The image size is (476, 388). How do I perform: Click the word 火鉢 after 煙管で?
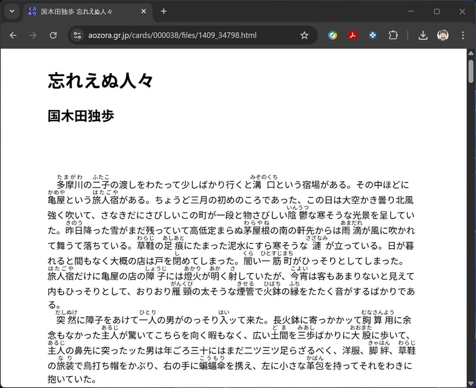[x=272, y=292]
